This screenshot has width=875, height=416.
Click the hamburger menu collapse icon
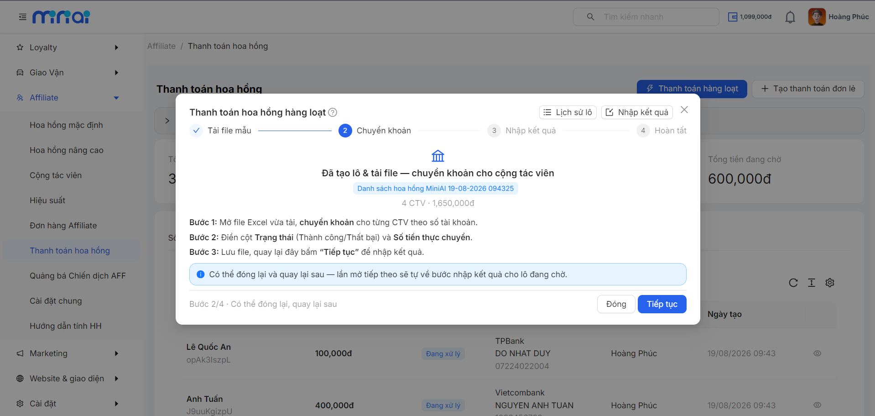click(x=22, y=17)
